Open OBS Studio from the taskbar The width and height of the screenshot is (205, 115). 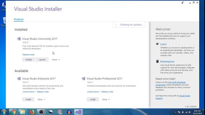pos(41,112)
